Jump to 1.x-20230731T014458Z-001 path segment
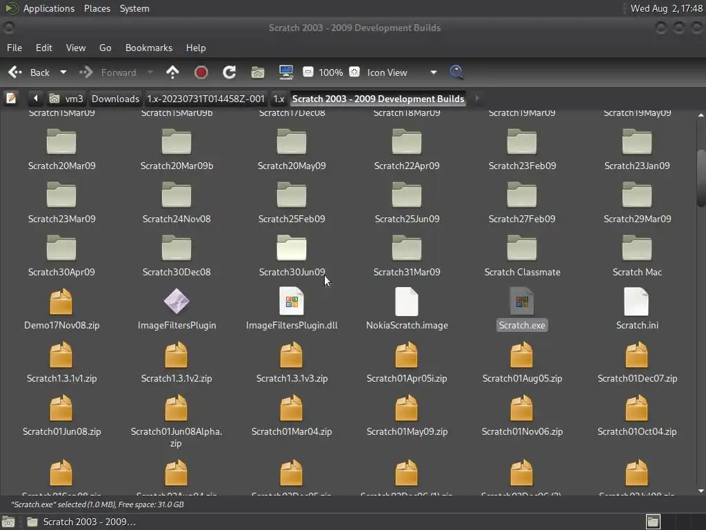 pos(205,99)
